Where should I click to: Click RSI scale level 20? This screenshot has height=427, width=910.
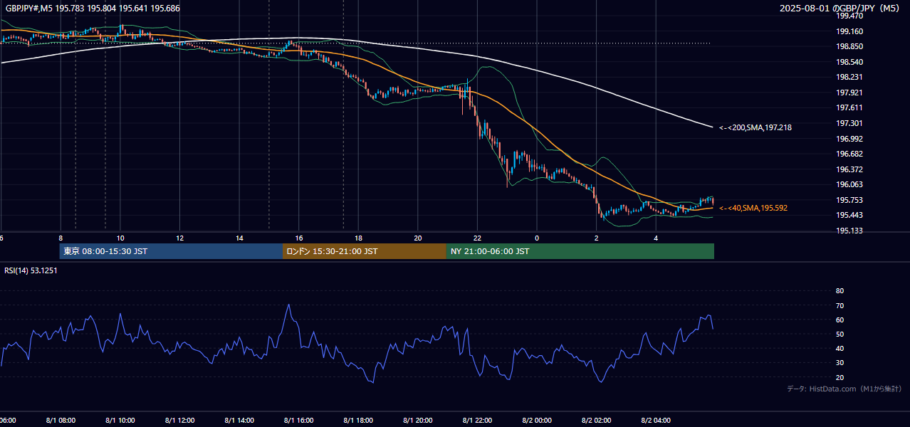point(840,377)
